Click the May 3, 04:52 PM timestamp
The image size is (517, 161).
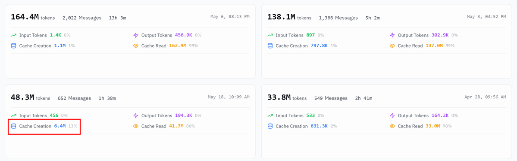pyautogui.click(x=486, y=16)
